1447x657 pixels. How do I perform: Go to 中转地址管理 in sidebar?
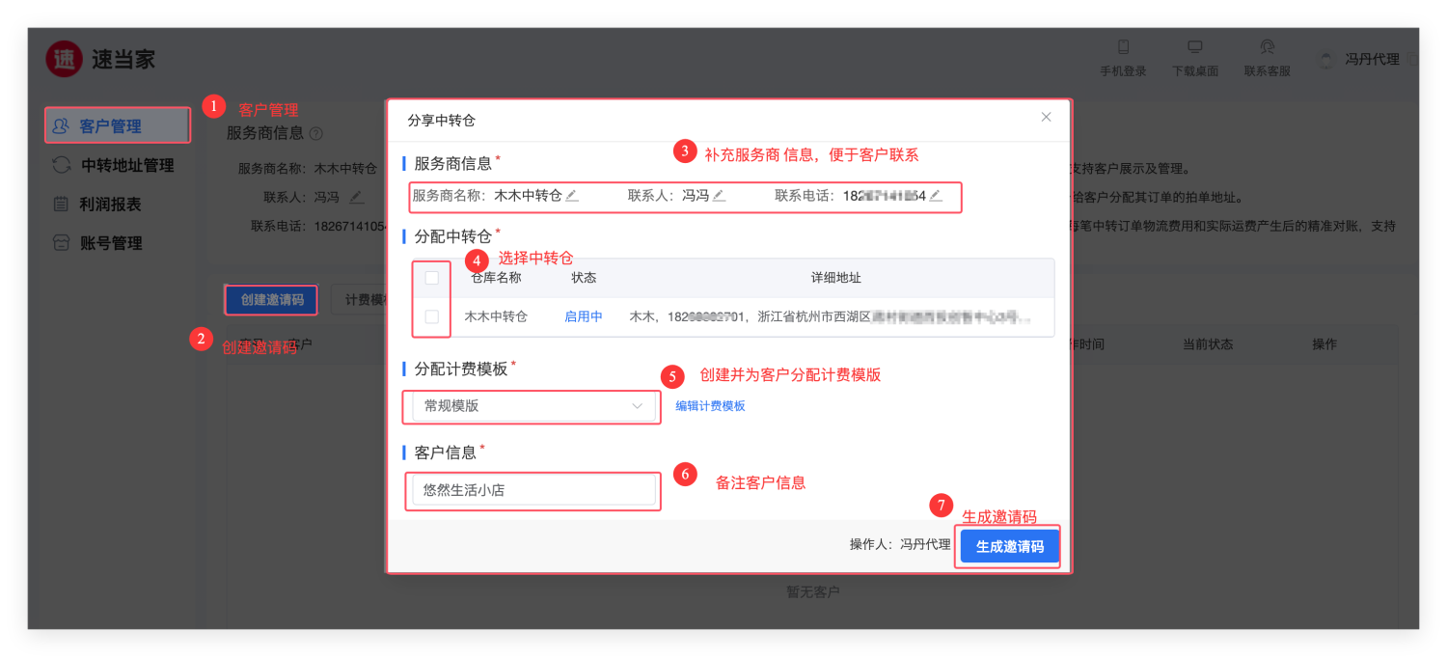click(125, 165)
